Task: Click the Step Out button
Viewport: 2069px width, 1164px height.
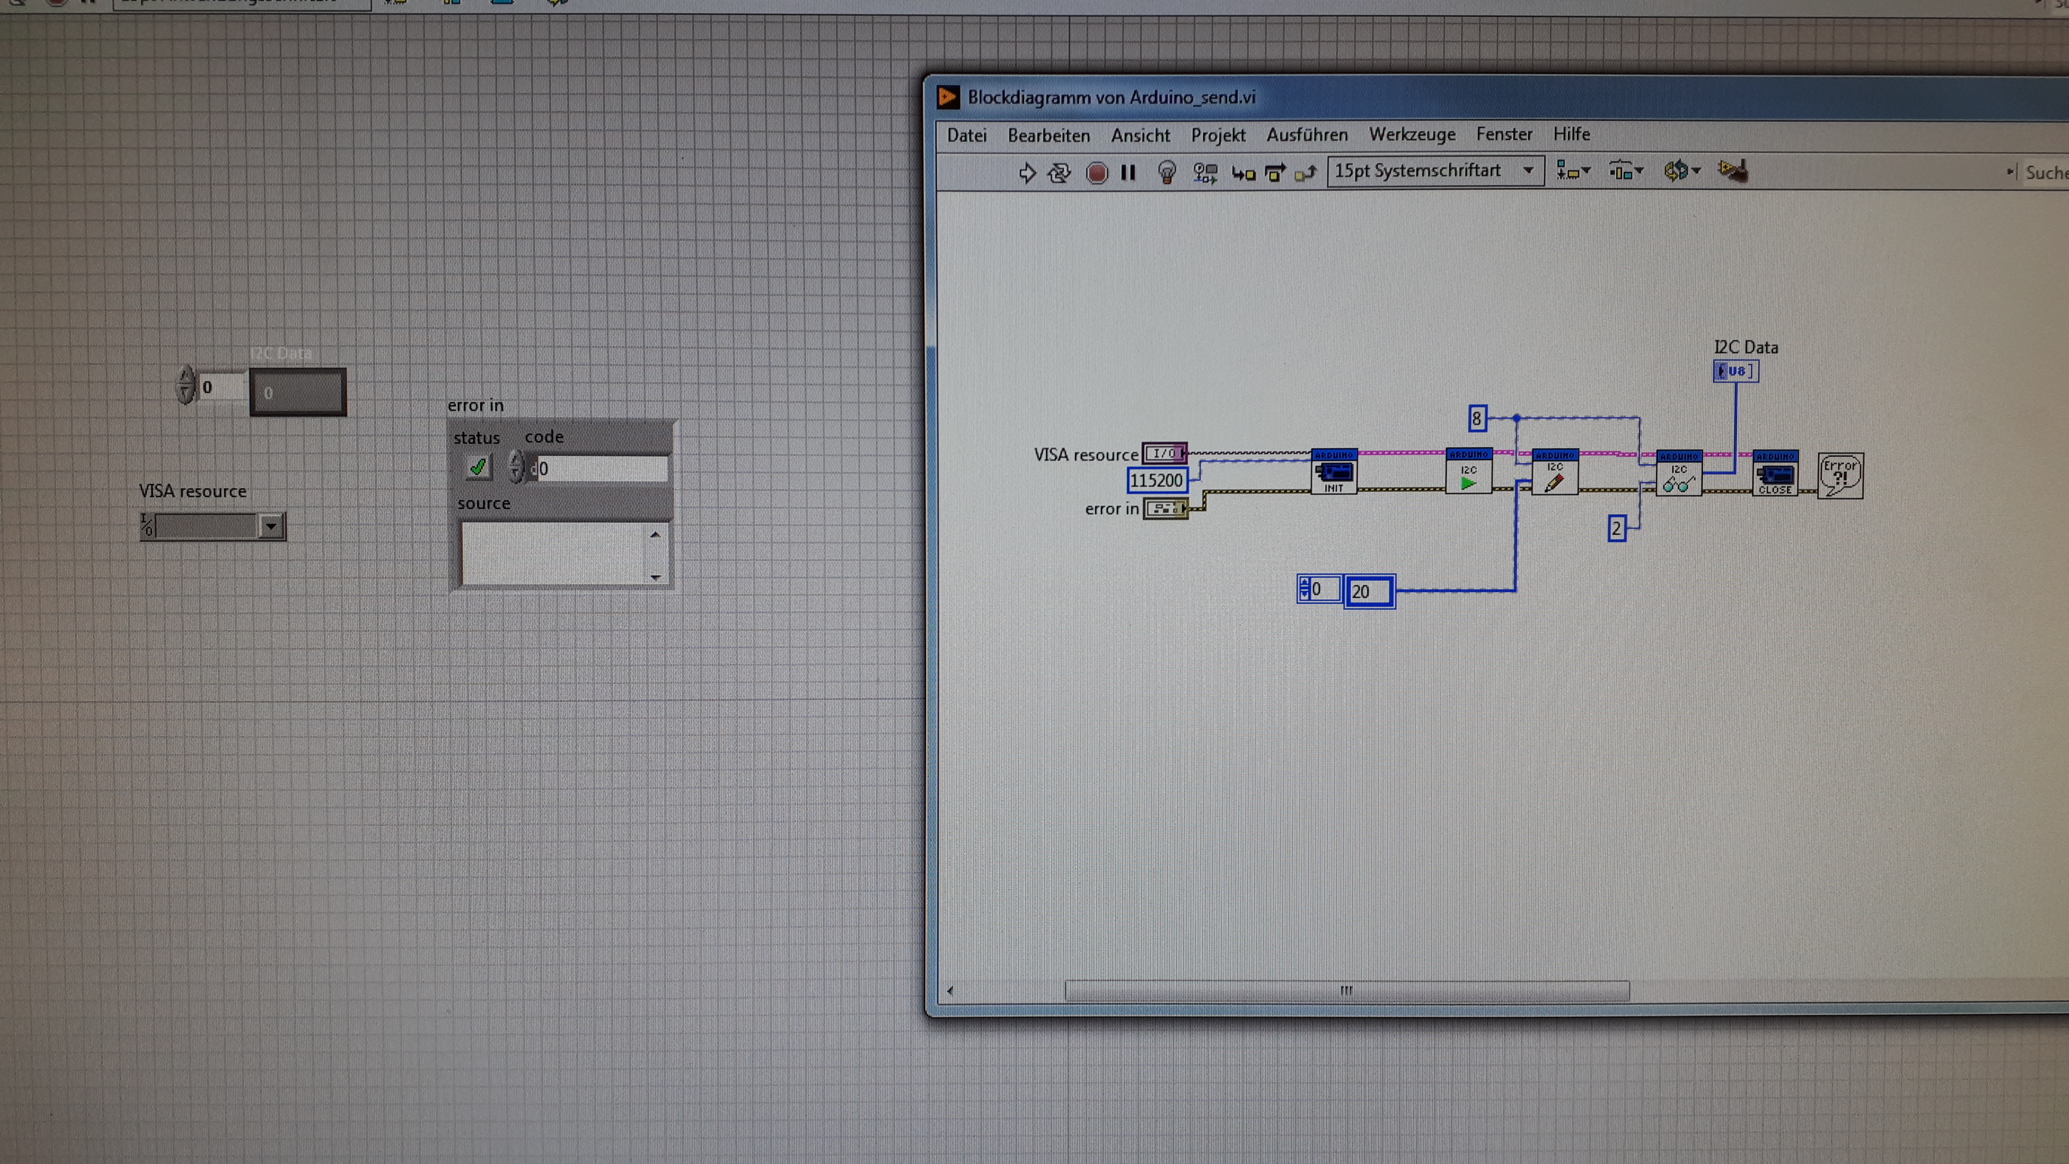Action: (1306, 172)
